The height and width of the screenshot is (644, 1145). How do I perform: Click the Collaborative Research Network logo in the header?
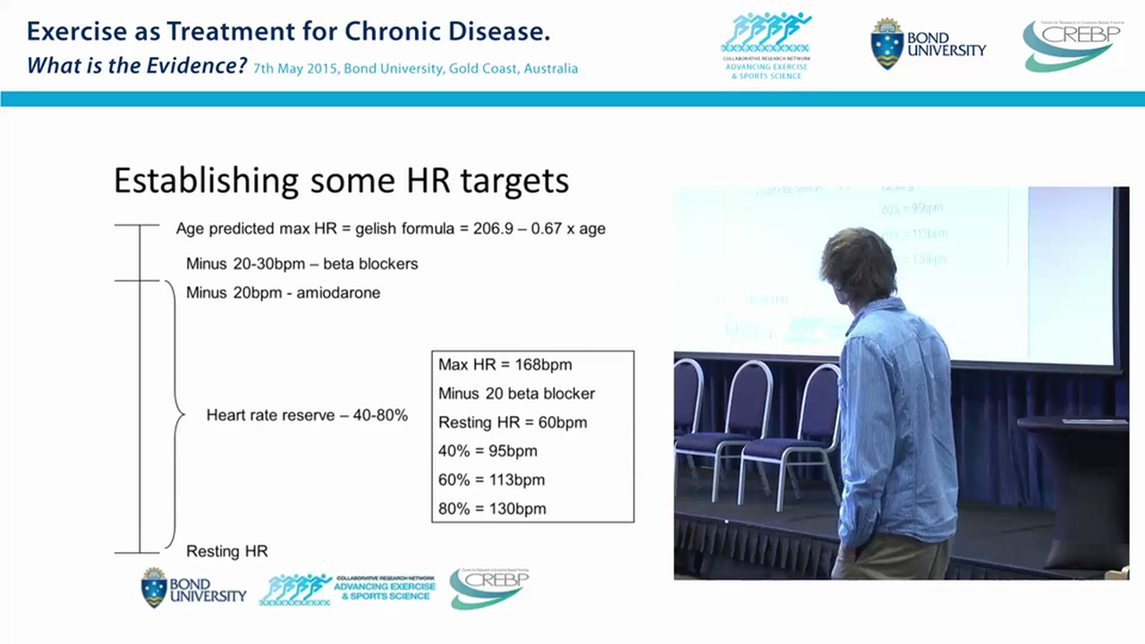(x=765, y=45)
